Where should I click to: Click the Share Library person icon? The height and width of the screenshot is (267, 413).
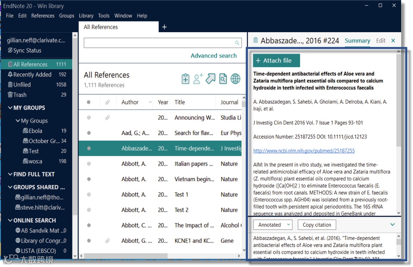(x=198, y=79)
